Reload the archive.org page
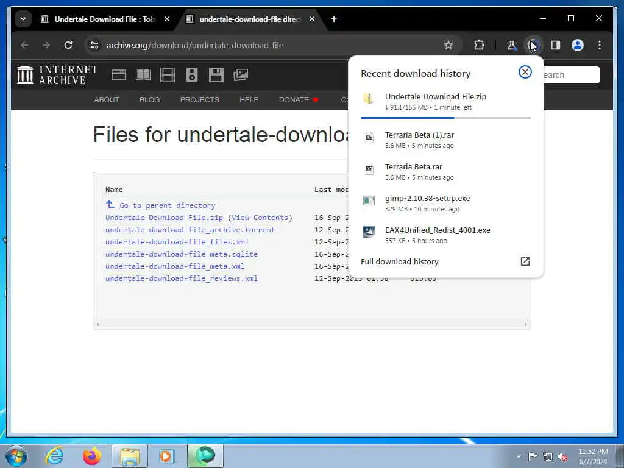624x468 pixels. 68,45
